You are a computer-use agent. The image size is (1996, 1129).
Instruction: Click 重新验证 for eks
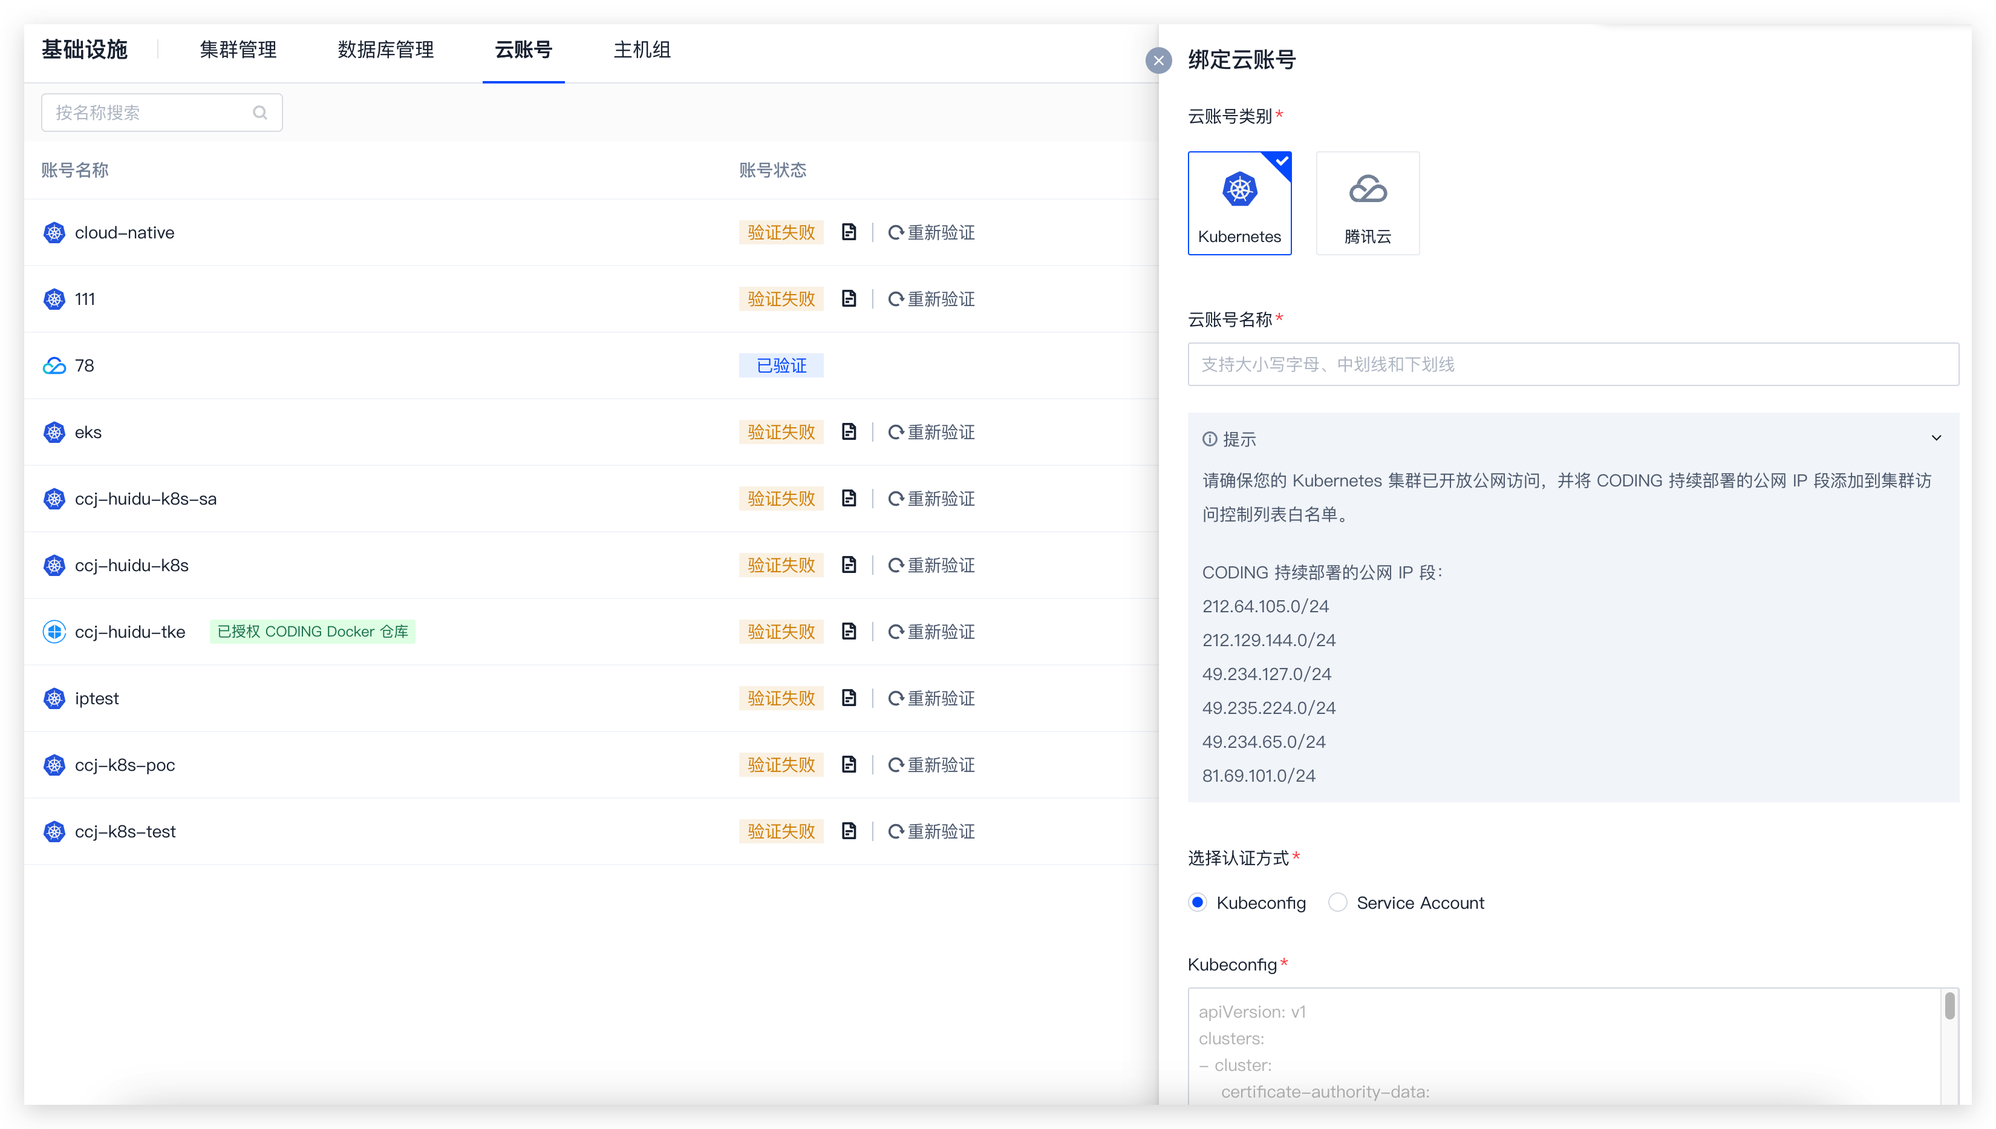click(931, 433)
